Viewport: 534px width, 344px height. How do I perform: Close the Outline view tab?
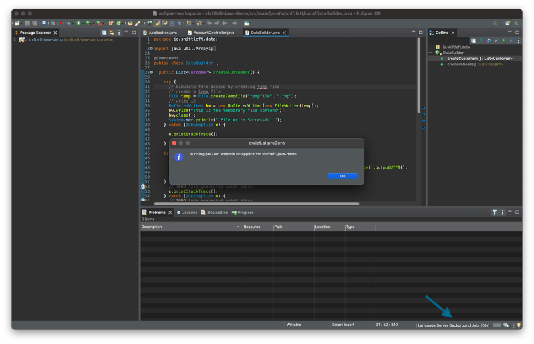(453, 33)
